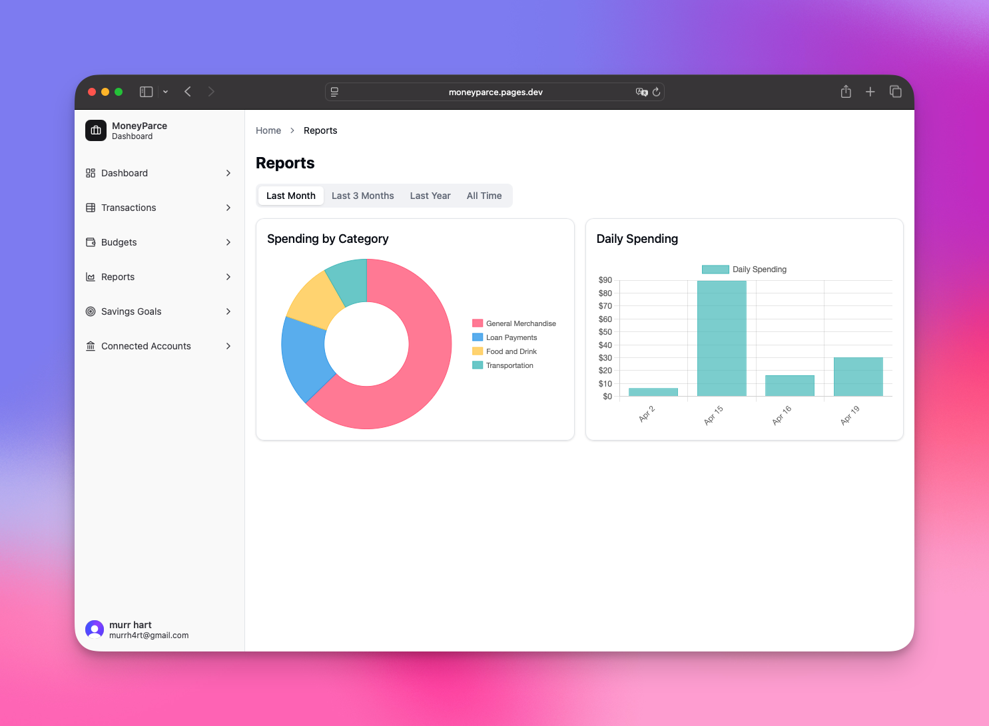This screenshot has height=726, width=989.
Task: Expand the Reports sidebar chevron
Action: (x=228, y=277)
